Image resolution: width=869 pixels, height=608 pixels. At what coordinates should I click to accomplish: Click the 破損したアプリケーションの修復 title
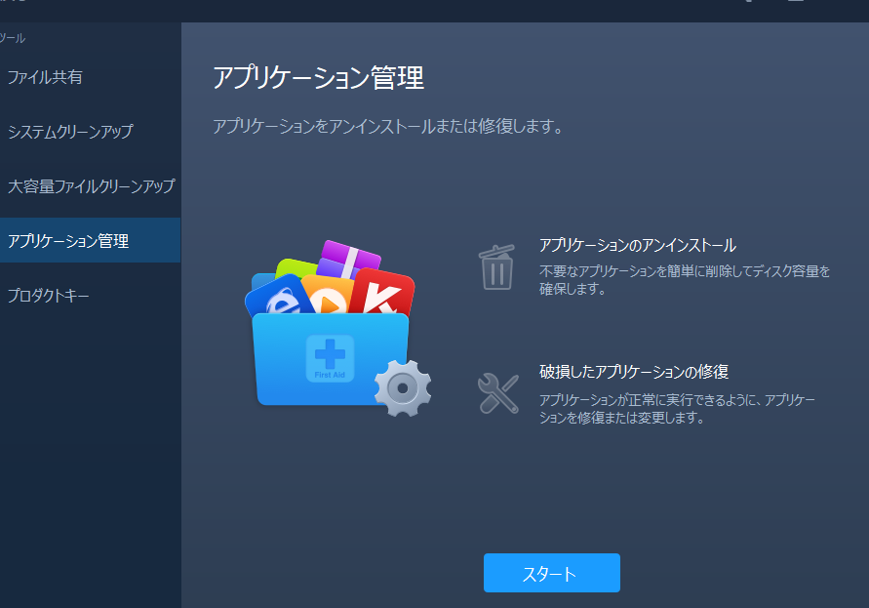[634, 372]
